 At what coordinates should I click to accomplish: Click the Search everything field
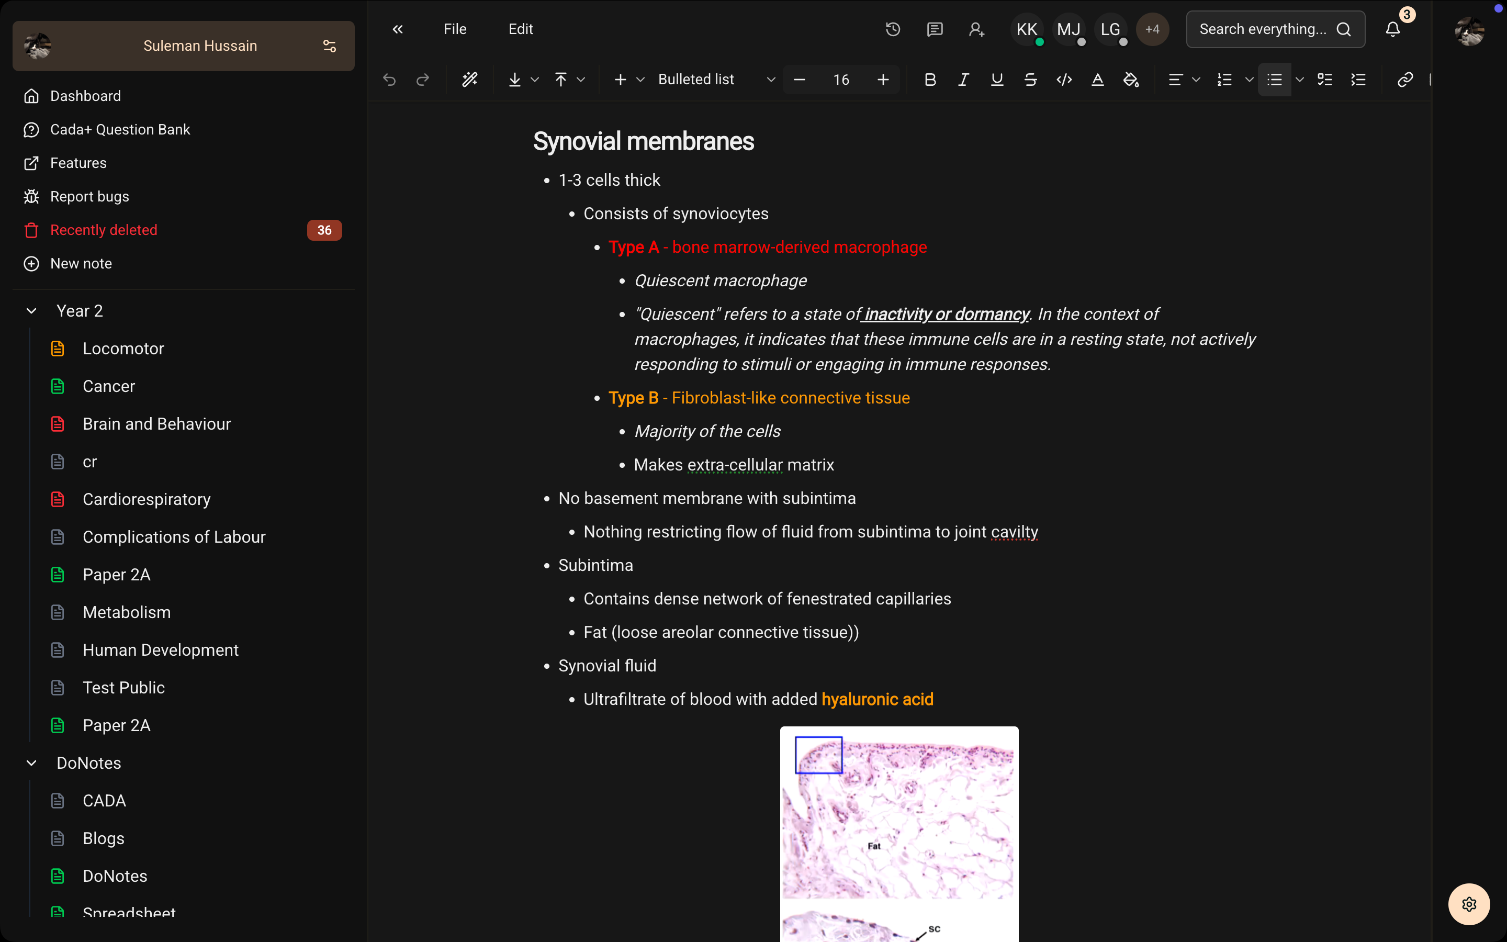click(1264, 29)
